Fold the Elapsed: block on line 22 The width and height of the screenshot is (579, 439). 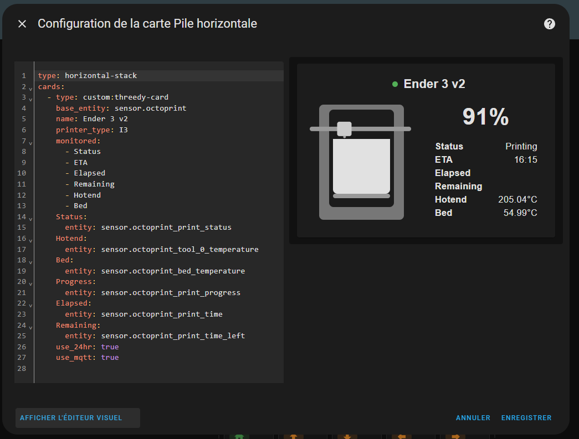pyautogui.click(x=30, y=306)
